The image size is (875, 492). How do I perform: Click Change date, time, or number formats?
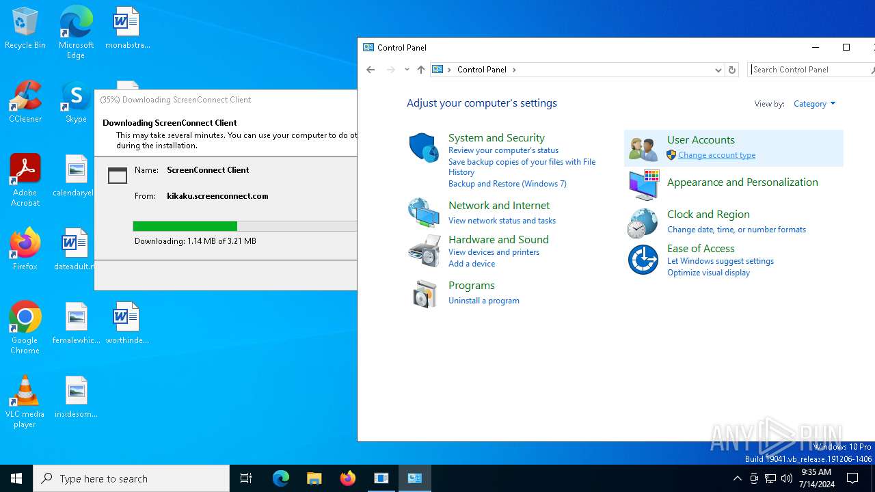click(736, 230)
